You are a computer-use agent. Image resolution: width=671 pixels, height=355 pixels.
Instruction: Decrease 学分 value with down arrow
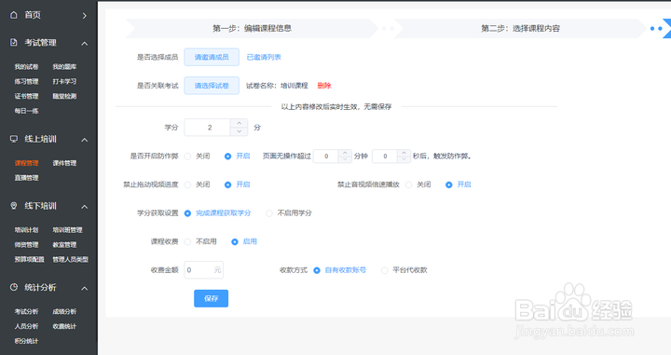(240, 131)
